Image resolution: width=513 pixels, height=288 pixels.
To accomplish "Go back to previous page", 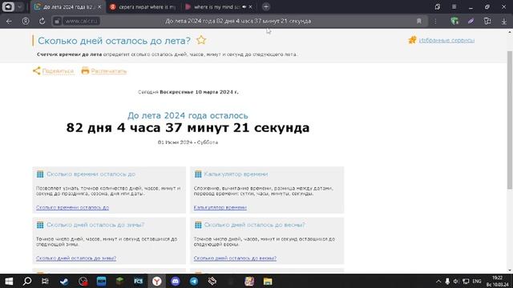I will pyautogui.click(x=9, y=22).
